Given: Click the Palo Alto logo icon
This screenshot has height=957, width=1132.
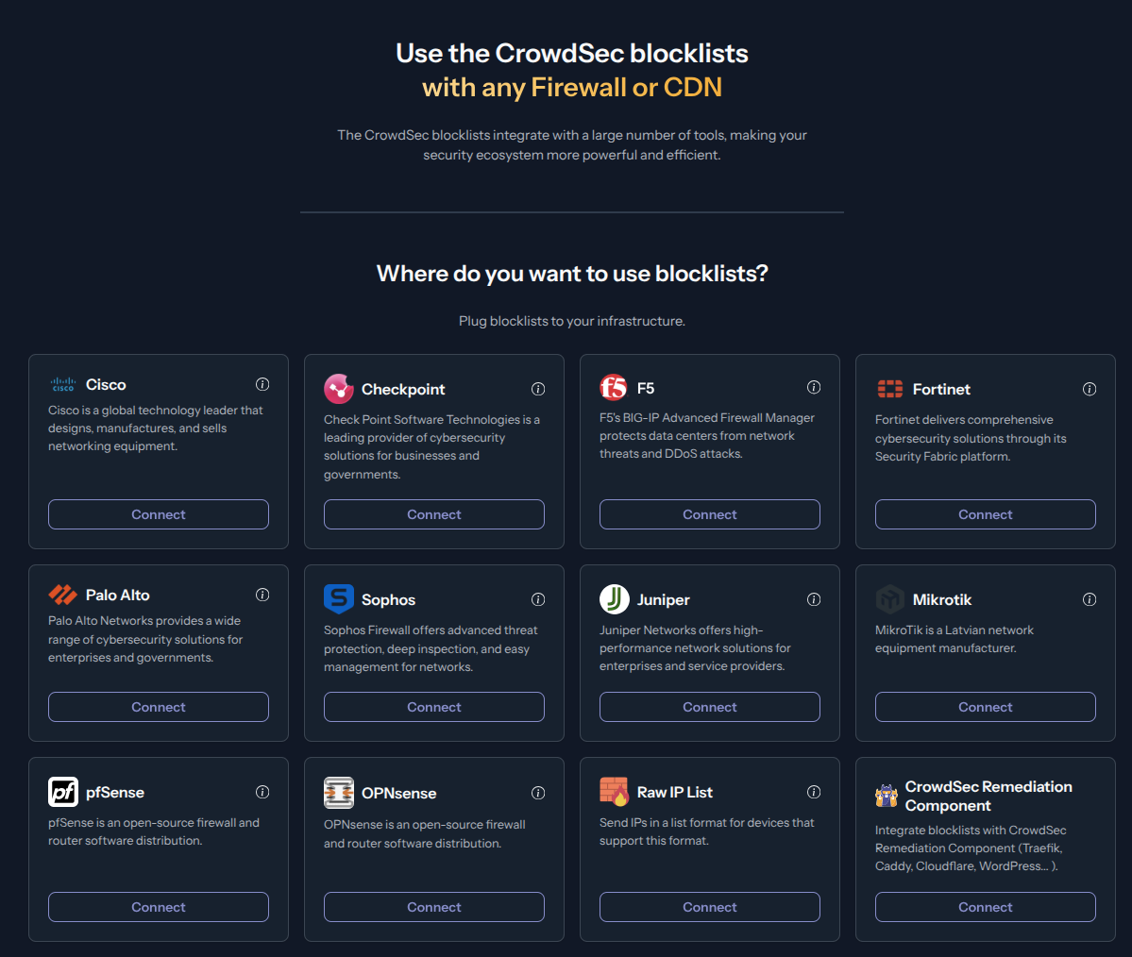Looking at the screenshot, I should point(62,595).
